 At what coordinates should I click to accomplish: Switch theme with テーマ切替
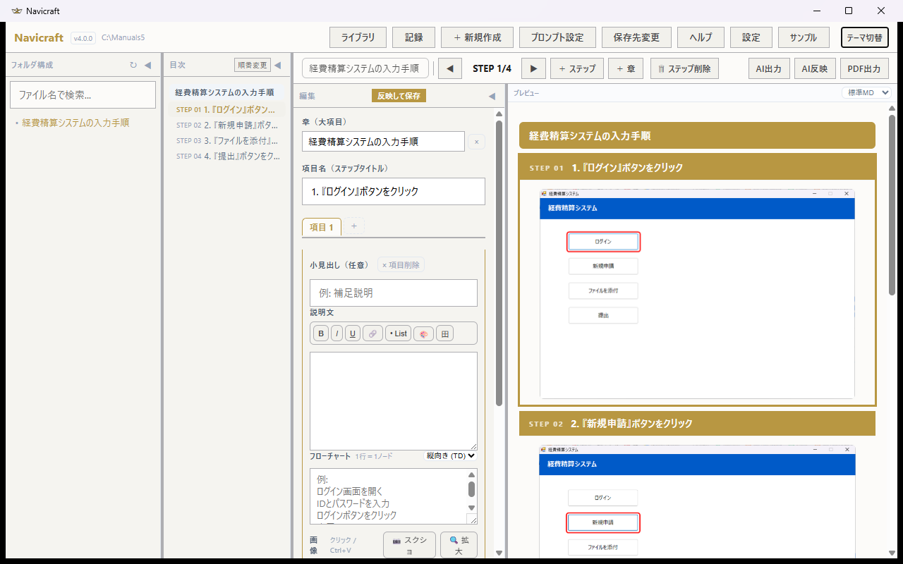click(864, 37)
